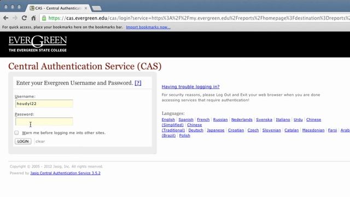
Task: Open the [?] help link
Action: click(x=138, y=83)
